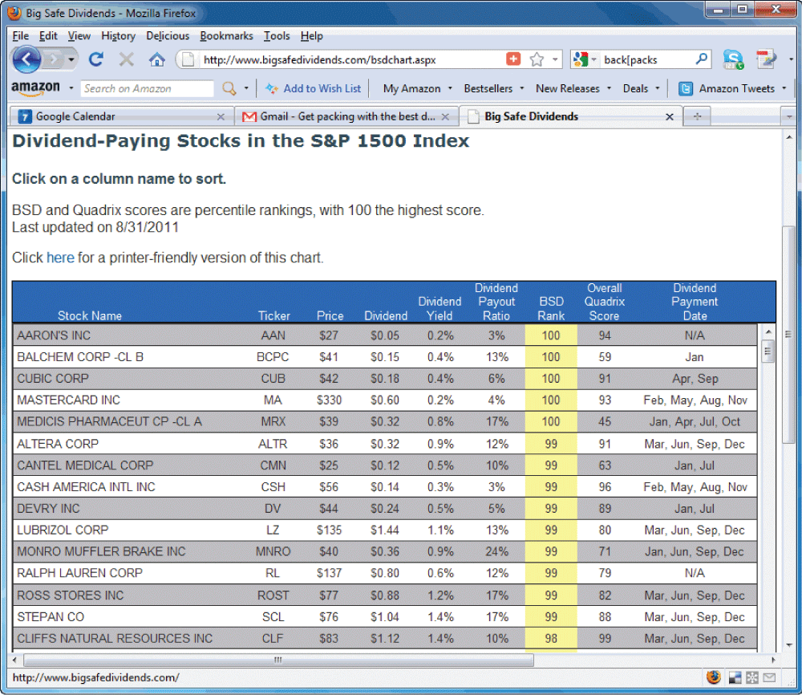Click the red plus icon in the address bar
Image resolution: width=802 pixels, height=695 pixels.
513,59
